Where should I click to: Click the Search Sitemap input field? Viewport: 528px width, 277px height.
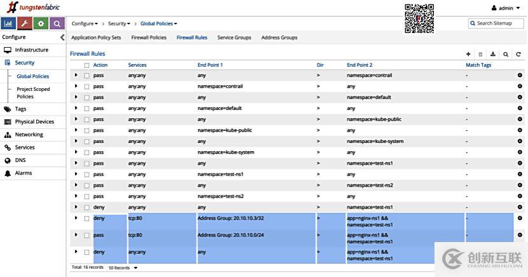(x=497, y=24)
